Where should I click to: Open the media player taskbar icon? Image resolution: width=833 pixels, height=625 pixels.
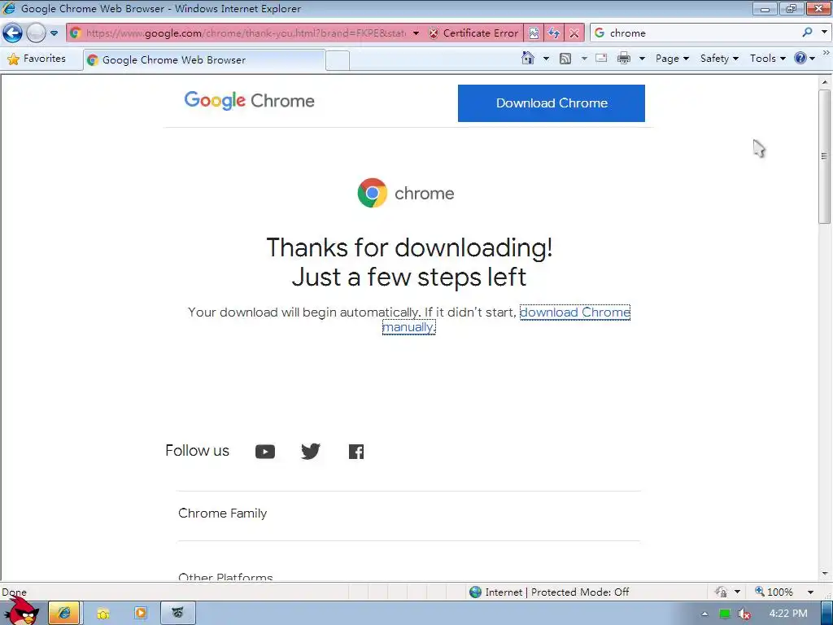[x=140, y=614]
